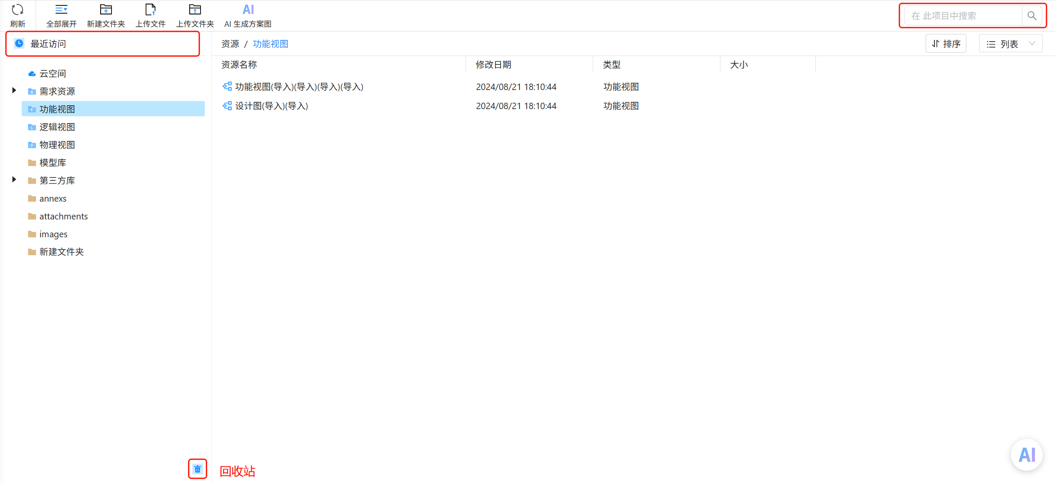Click the 资源名称 column header
Image resolution: width=1055 pixels, height=483 pixels.
239,65
